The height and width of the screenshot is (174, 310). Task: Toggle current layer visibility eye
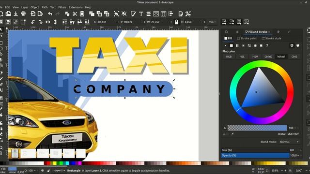(x=43, y=171)
